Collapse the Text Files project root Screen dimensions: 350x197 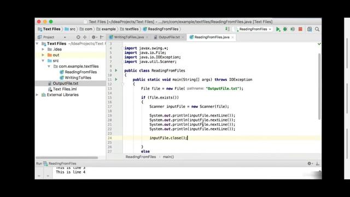(x=37, y=44)
